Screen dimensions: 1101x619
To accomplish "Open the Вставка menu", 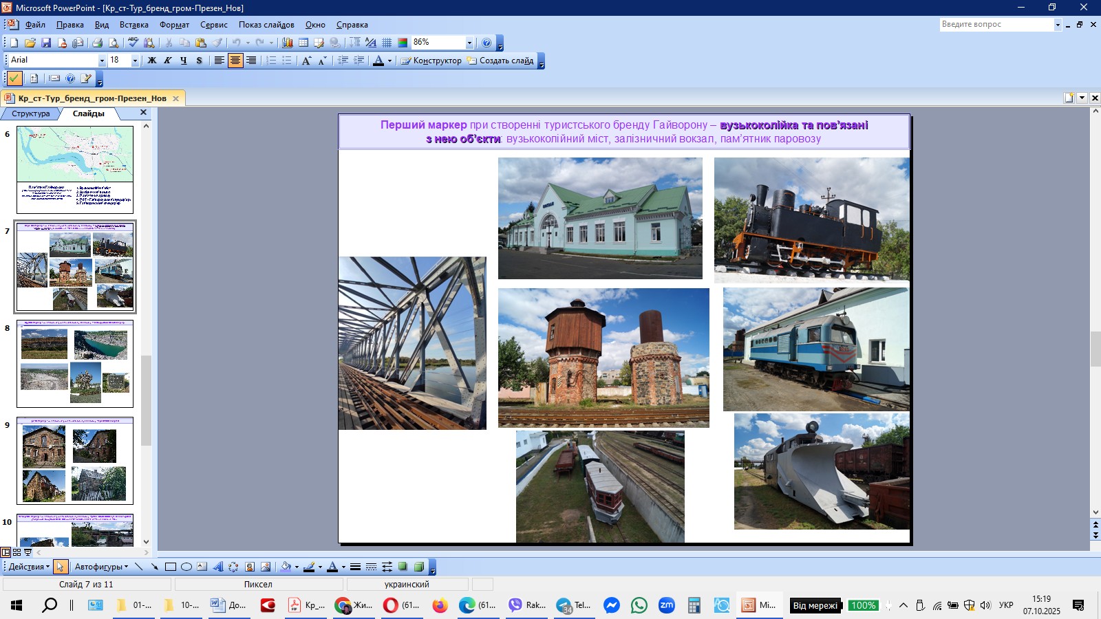I will coord(133,25).
